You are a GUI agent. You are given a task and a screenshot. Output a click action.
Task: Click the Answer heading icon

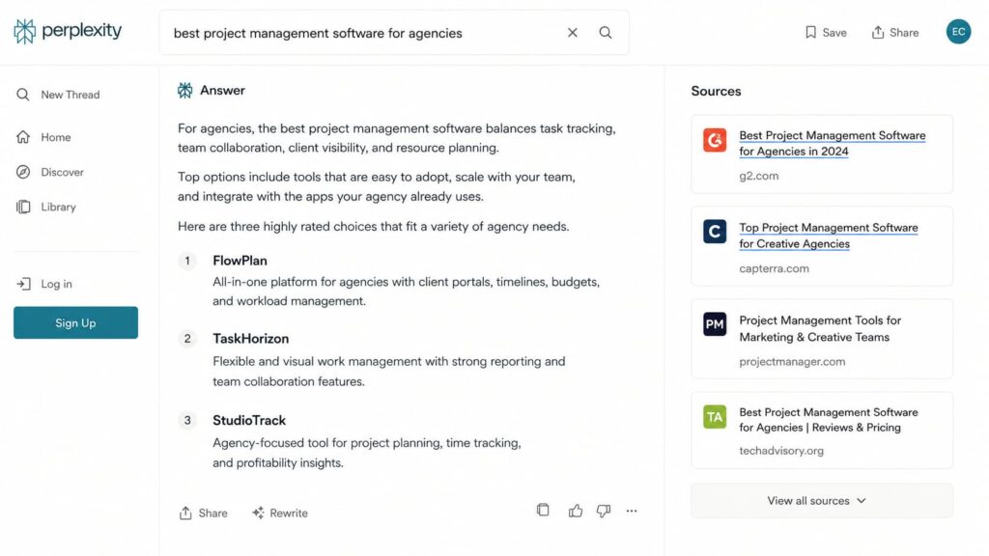[184, 90]
